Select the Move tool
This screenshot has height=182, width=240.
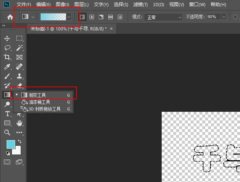[7, 38]
